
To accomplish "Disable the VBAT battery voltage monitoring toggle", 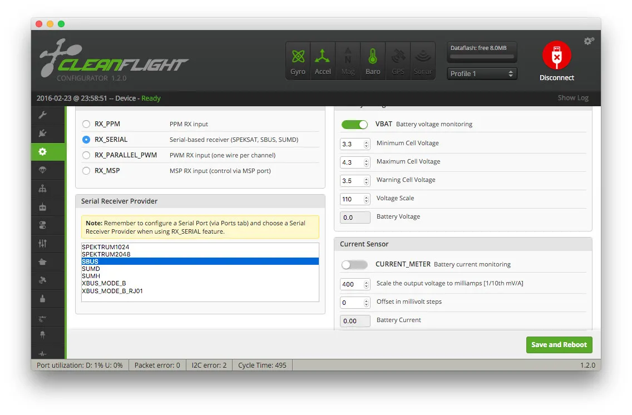I will (x=354, y=125).
